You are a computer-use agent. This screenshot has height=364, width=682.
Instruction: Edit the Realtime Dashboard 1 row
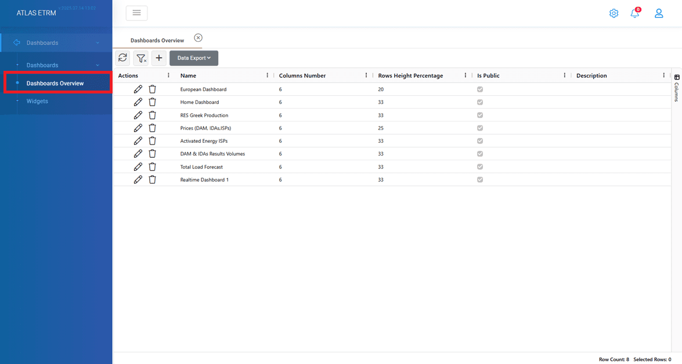click(138, 179)
